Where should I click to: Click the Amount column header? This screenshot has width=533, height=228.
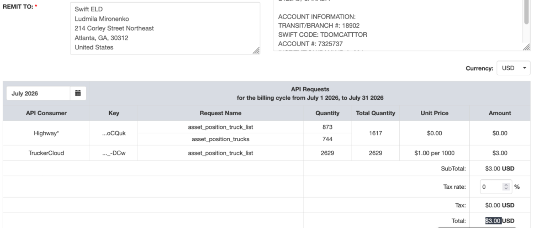point(500,113)
